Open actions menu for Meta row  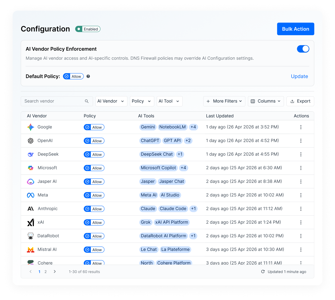[301, 195]
